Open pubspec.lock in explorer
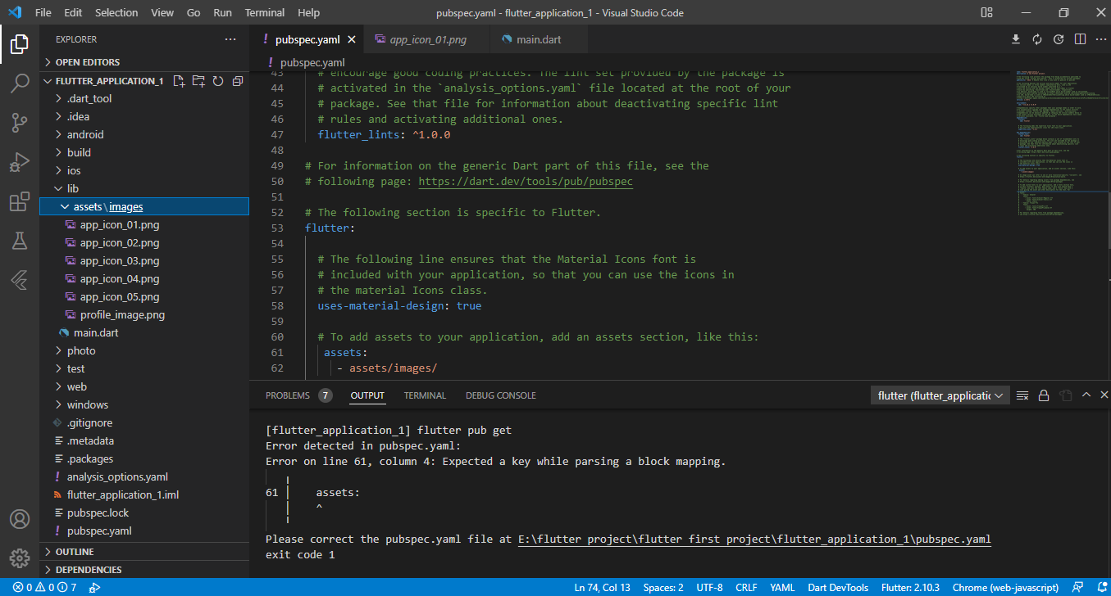 coord(144,512)
